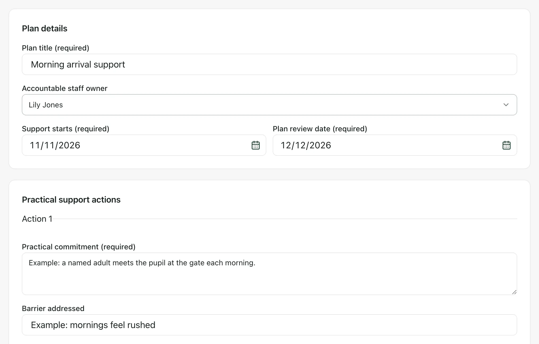The image size is (539, 344).
Task: Click the 'Plan title (required)' label
Action: [56, 48]
